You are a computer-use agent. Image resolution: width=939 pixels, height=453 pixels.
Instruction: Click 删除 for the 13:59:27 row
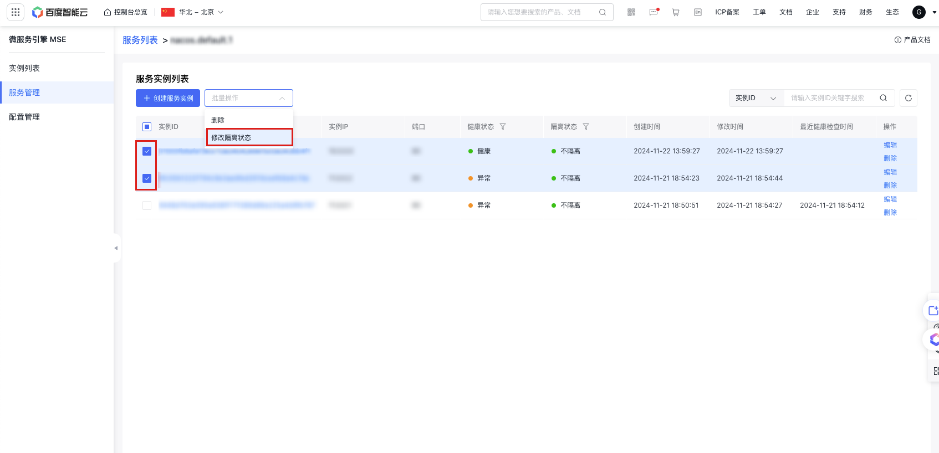890,158
